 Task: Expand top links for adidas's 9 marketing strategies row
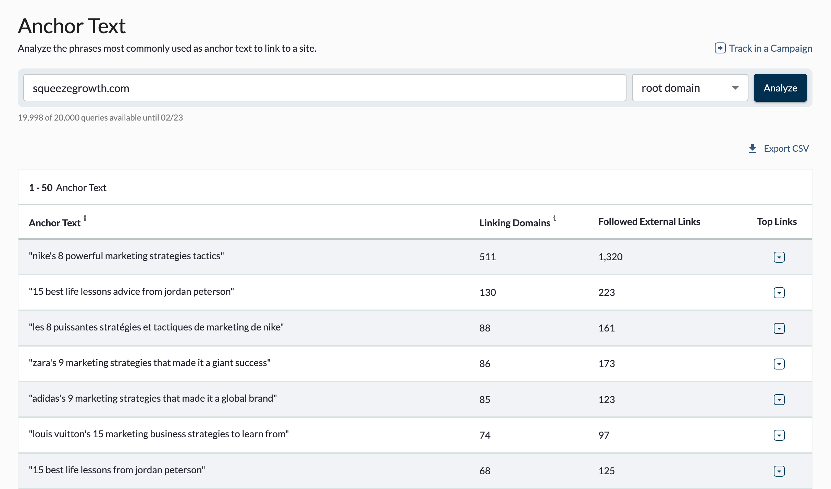(x=779, y=400)
